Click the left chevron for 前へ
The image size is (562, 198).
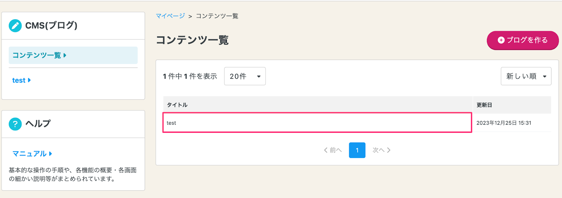click(x=326, y=150)
